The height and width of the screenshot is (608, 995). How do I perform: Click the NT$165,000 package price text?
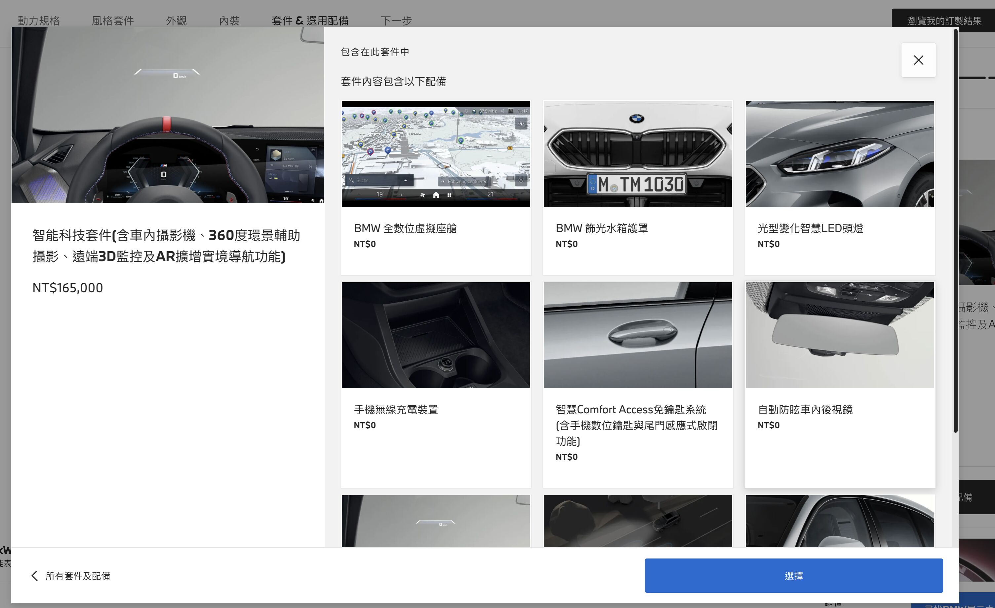[67, 287]
